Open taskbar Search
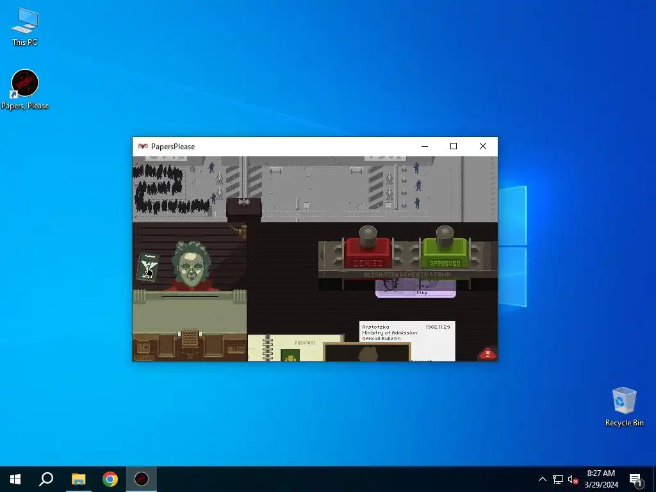 46,479
